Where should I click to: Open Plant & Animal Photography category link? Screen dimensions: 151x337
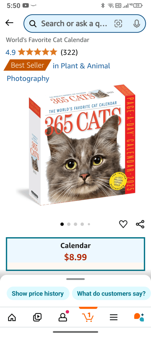coord(58,72)
